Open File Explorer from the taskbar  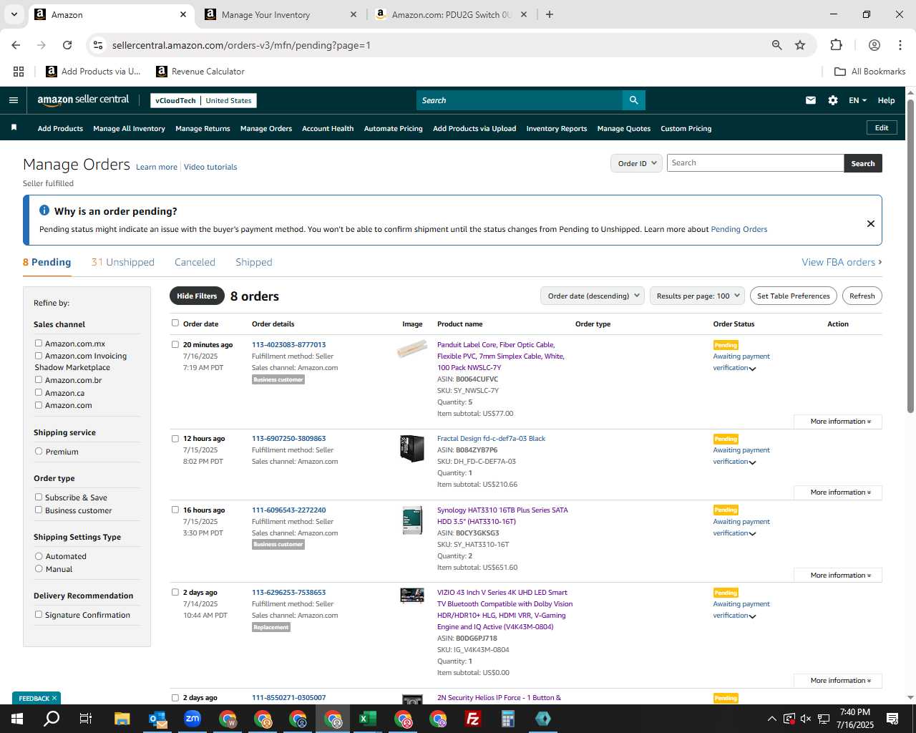click(x=122, y=719)
